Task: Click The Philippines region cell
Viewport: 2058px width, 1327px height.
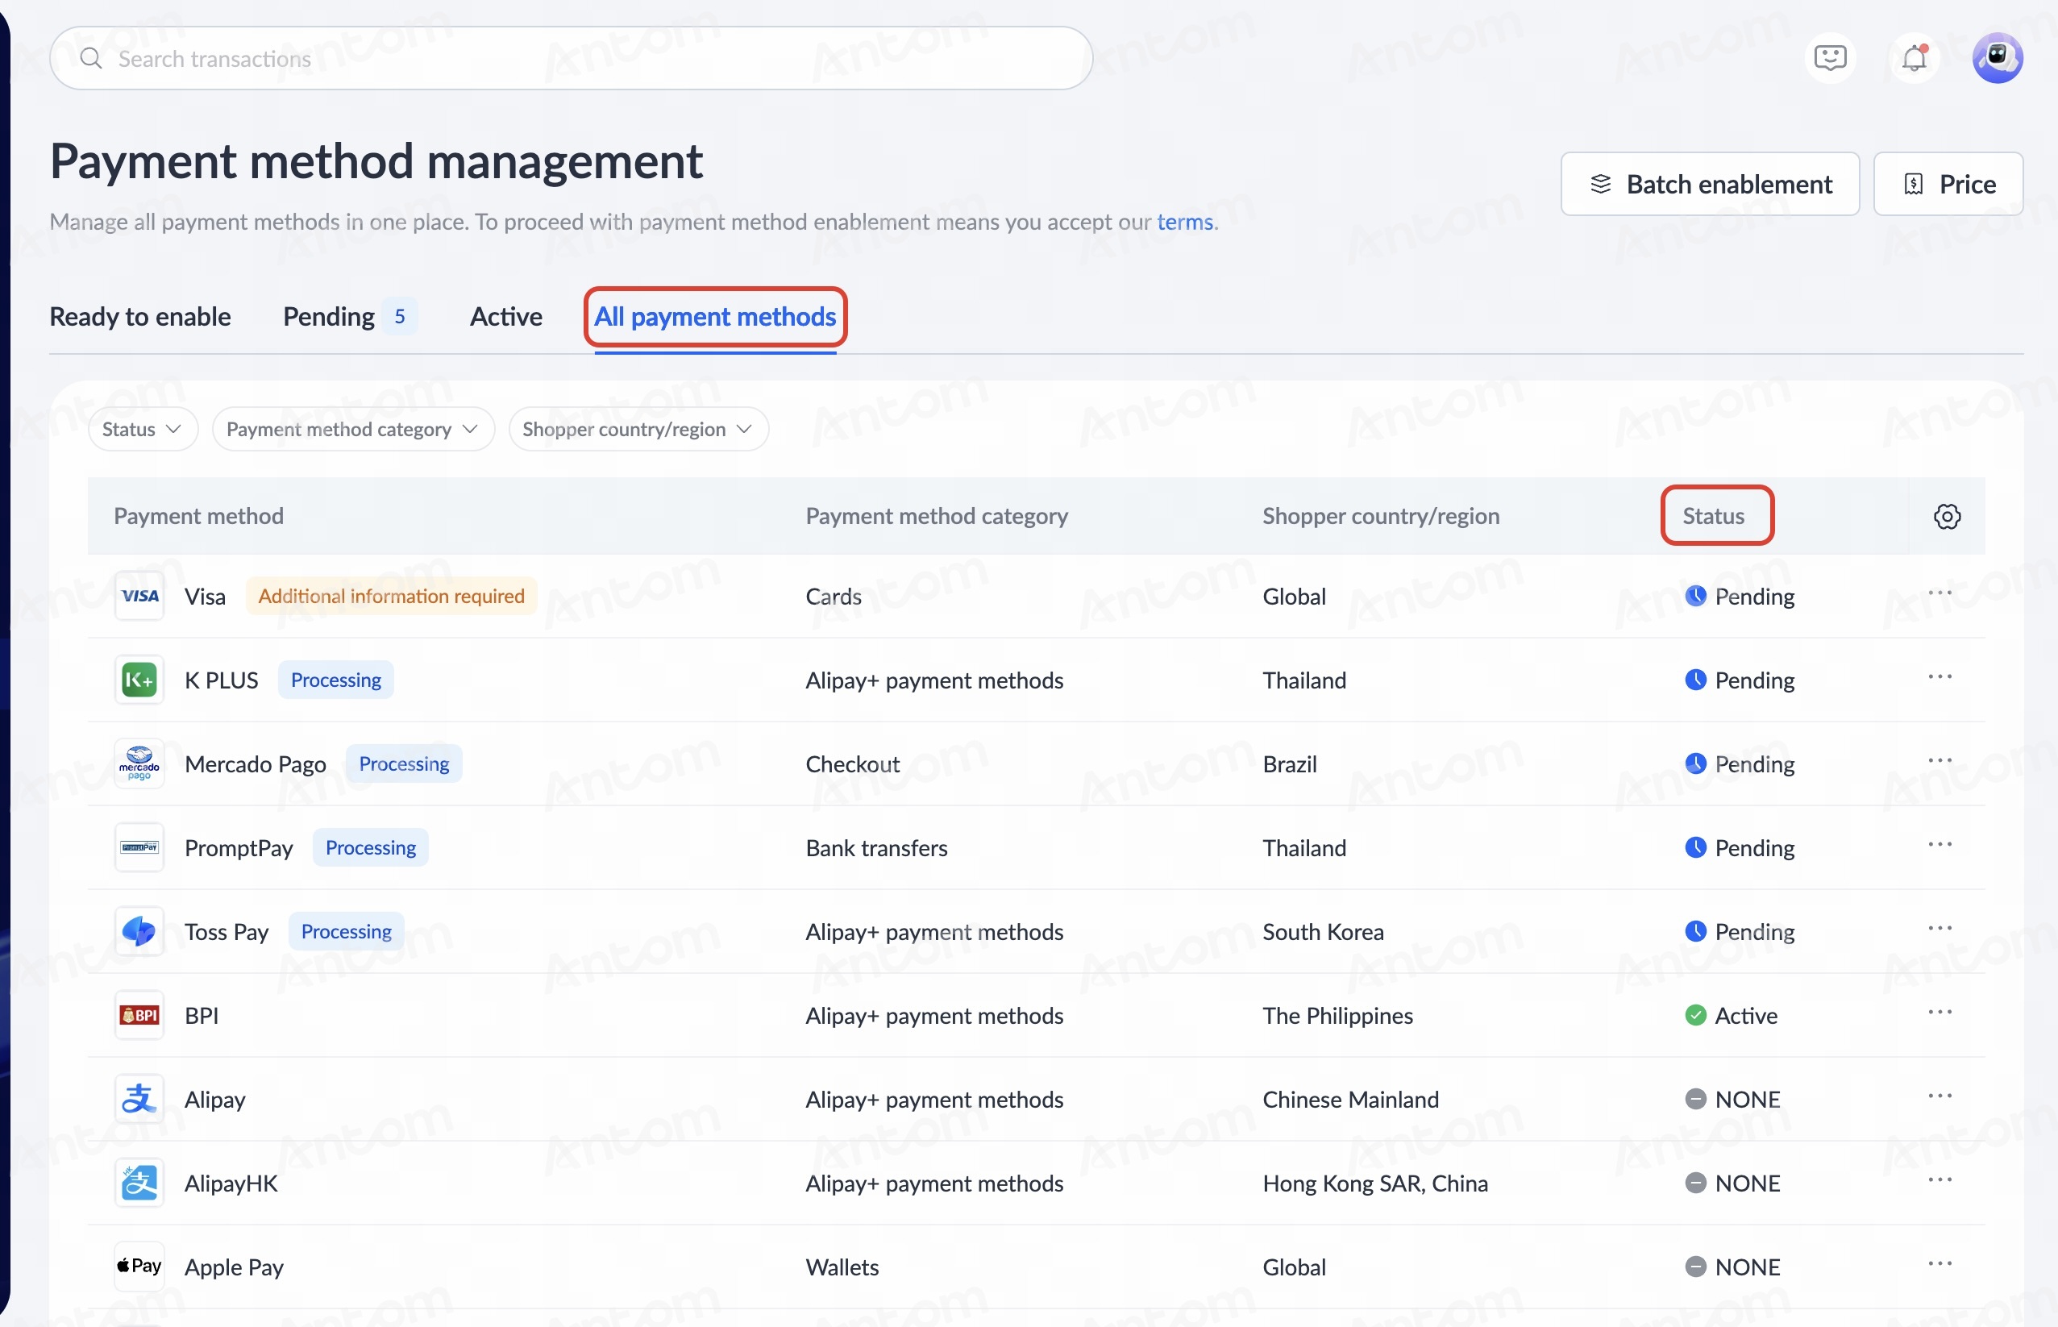Action: (1338, 1016)
